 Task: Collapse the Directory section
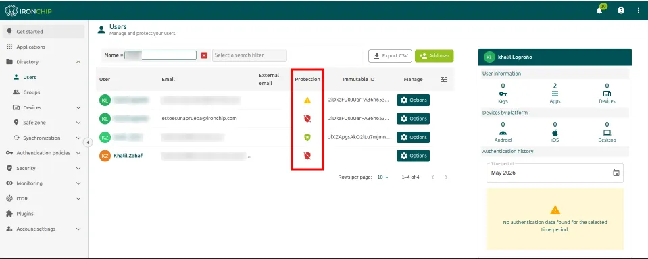pos(78,62)
